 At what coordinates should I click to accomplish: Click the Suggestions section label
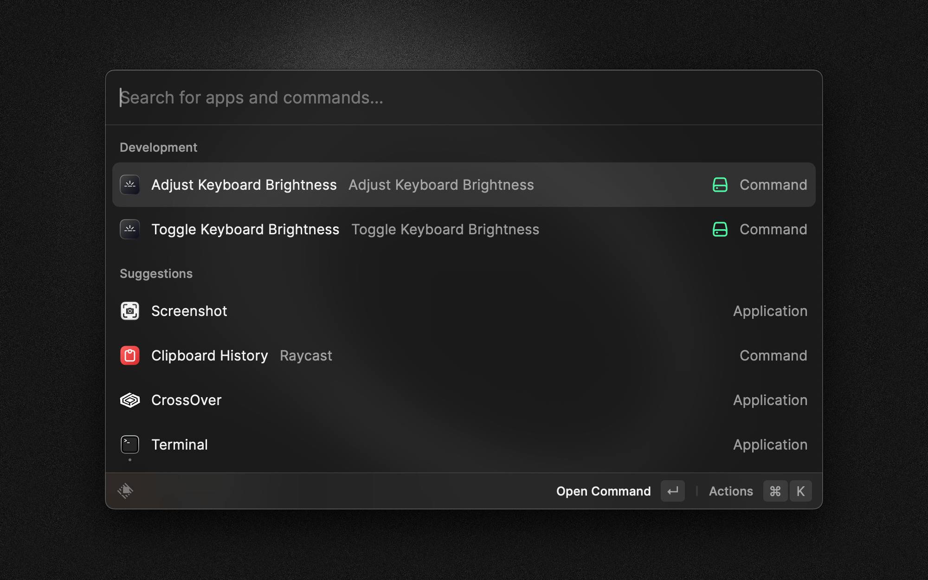coord(156,273)
